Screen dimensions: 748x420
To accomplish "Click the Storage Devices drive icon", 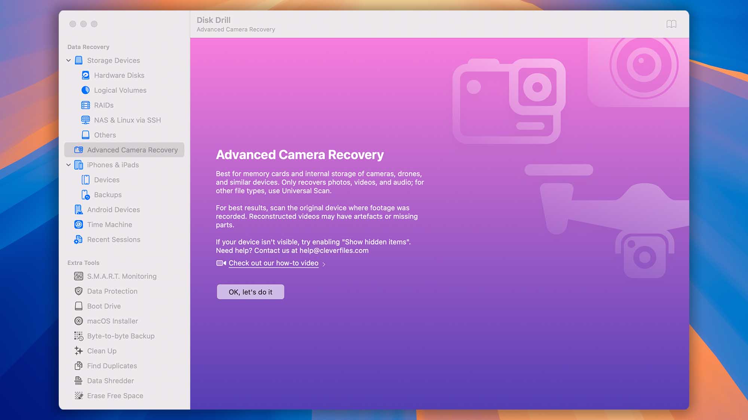I will pyautogui.click(x=79, y=60).
